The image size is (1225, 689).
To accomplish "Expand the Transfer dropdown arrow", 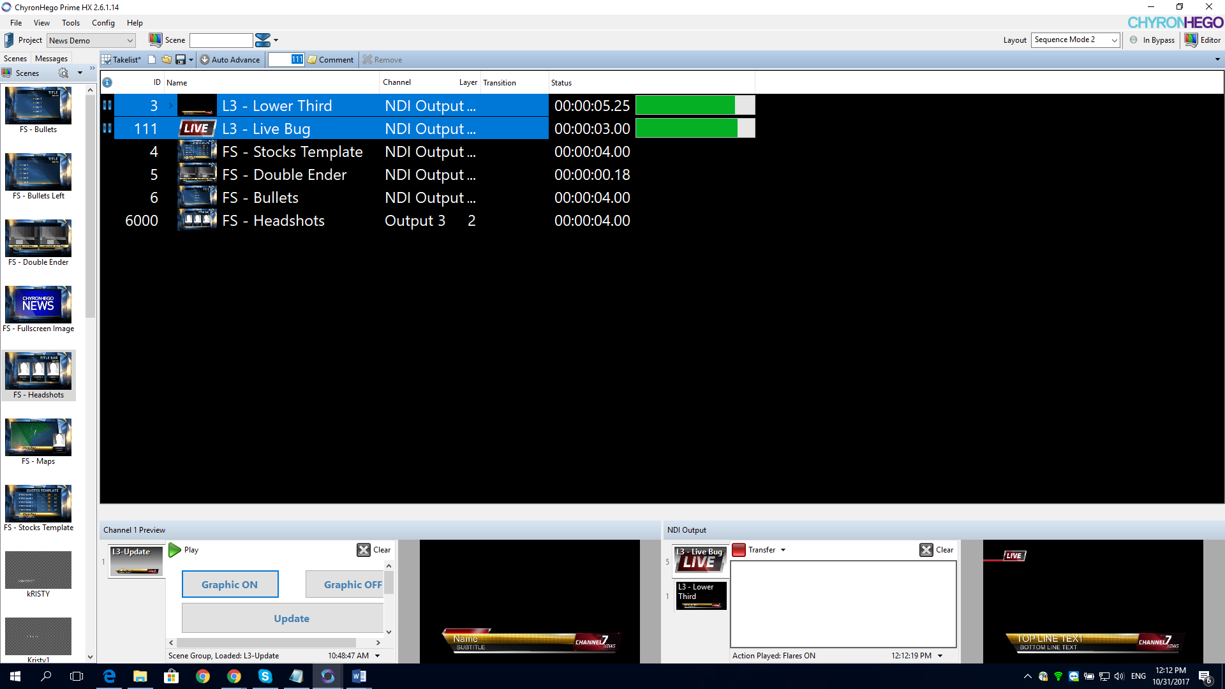I will pos(783,550).
